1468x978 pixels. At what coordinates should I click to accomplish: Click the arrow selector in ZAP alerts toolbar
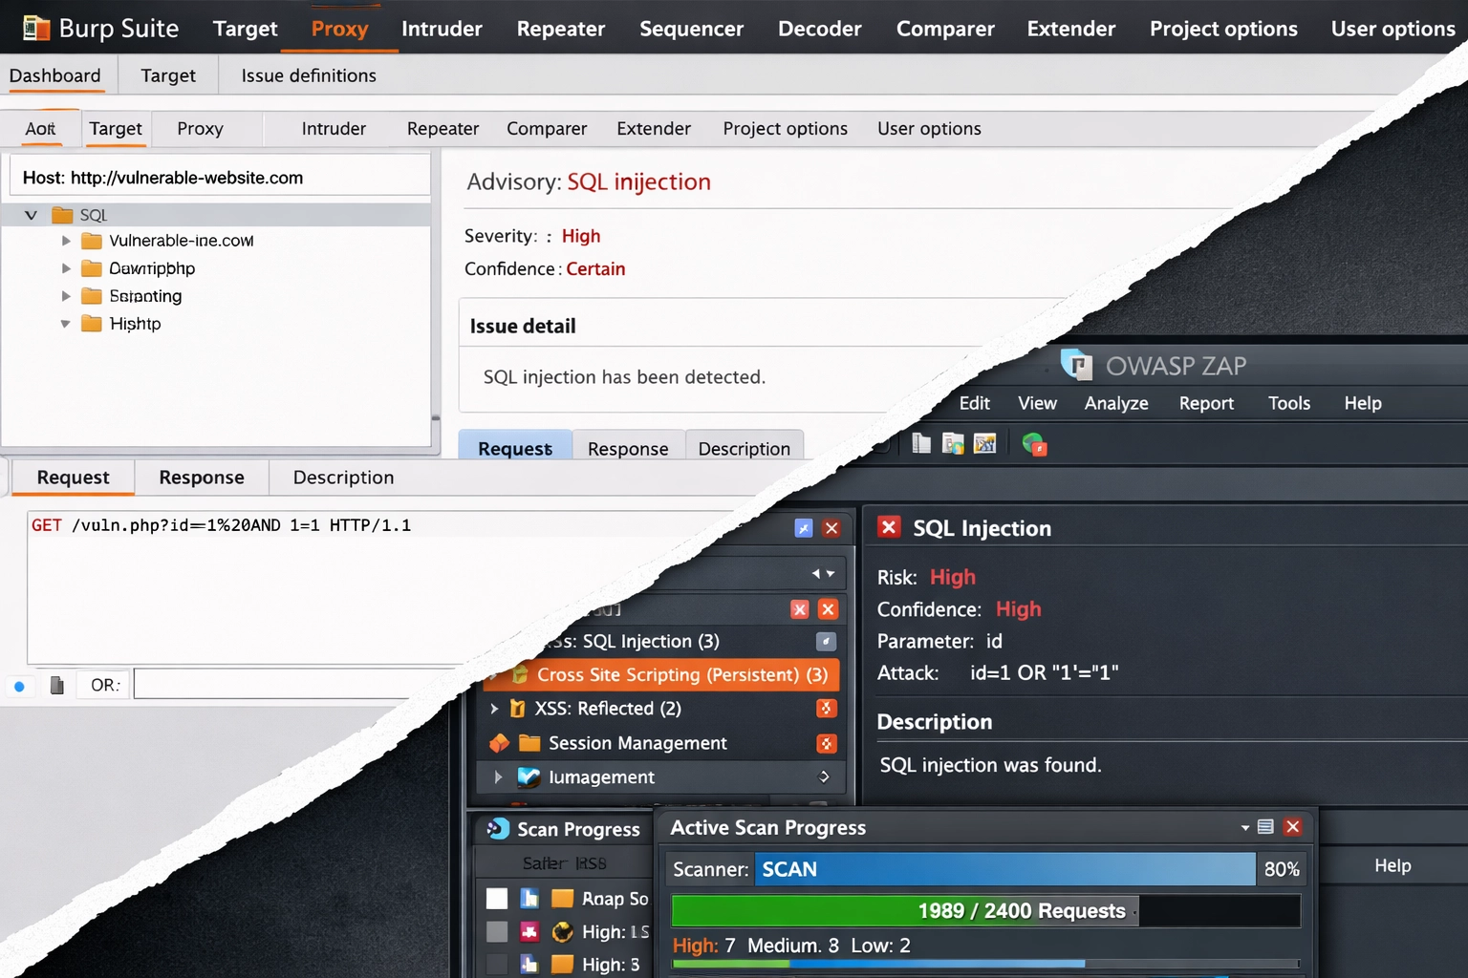click(x=823, y=573)
